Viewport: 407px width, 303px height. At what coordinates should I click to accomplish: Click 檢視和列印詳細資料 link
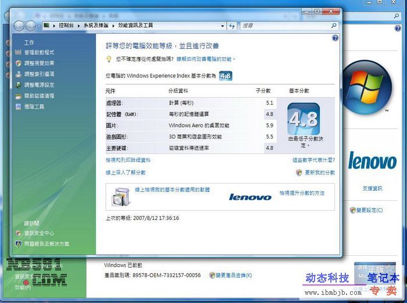coord(128,160)
